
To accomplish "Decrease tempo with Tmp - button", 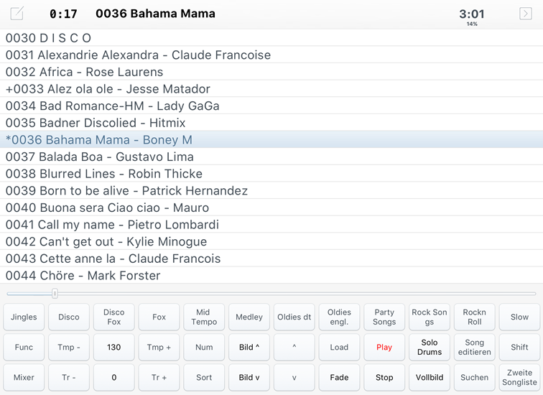I will 68,347.
